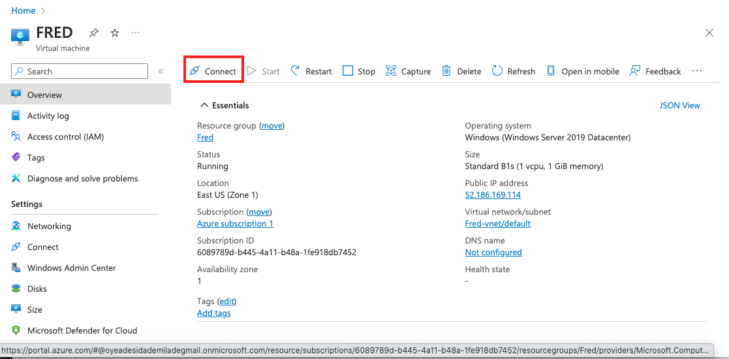Click the Connect toolbar button

[x=213, y=71]
